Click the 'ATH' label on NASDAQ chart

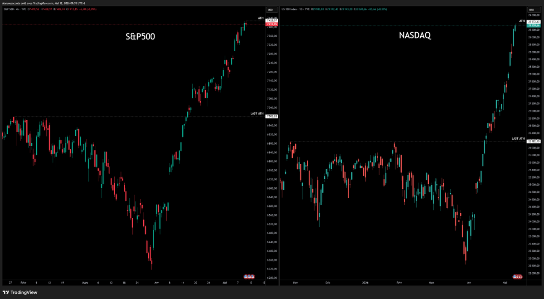522,21
